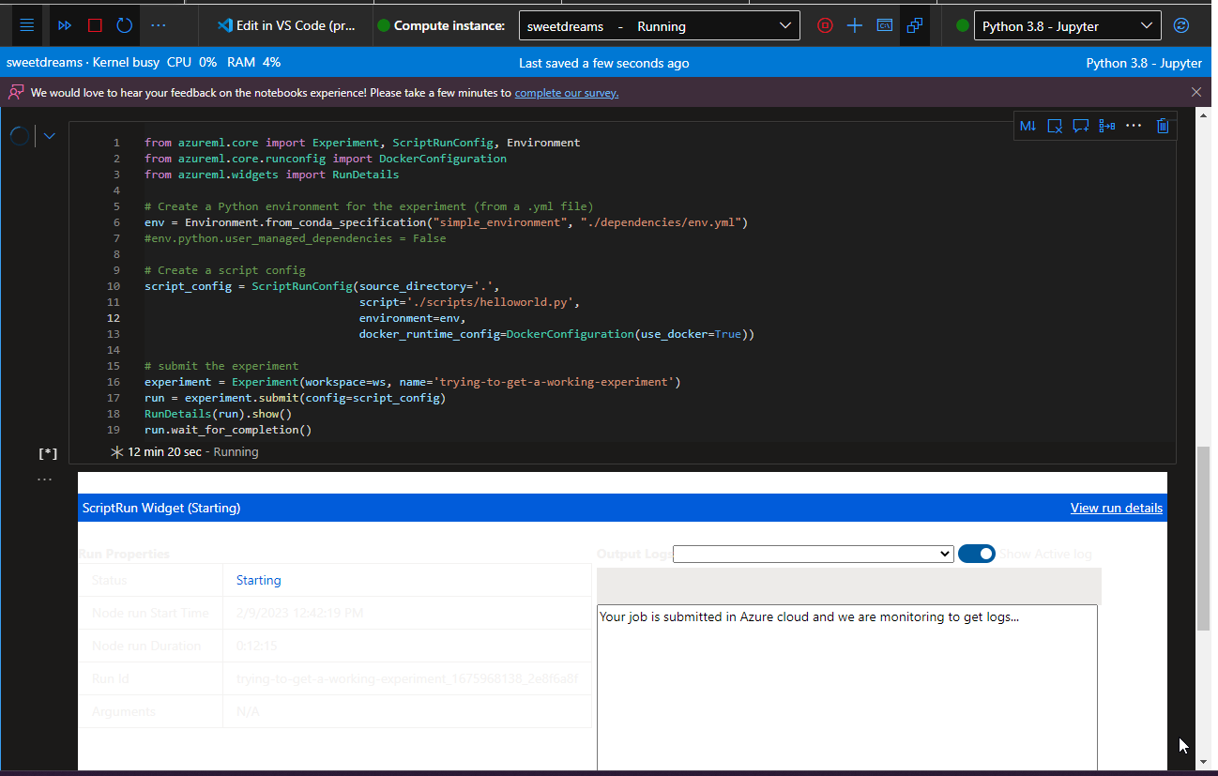Enable the Show Active log toggle
1218x776 pixels.
(x=976, y=554)
